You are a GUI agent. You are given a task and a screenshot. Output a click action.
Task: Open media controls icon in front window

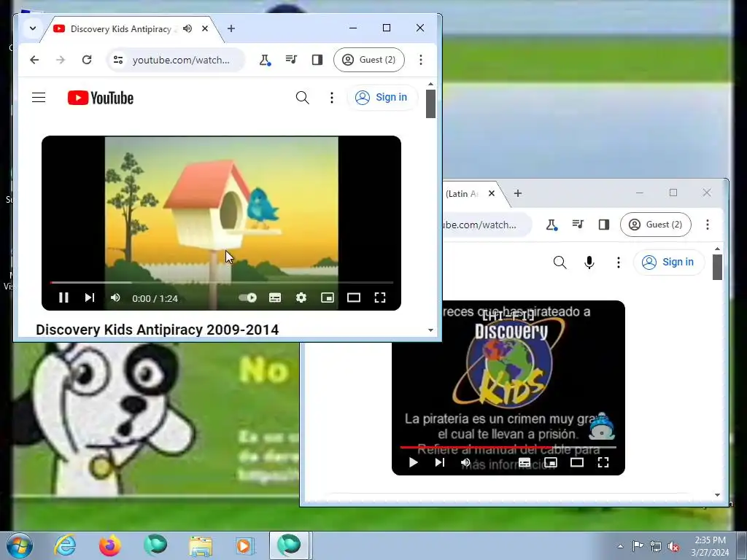291,60
